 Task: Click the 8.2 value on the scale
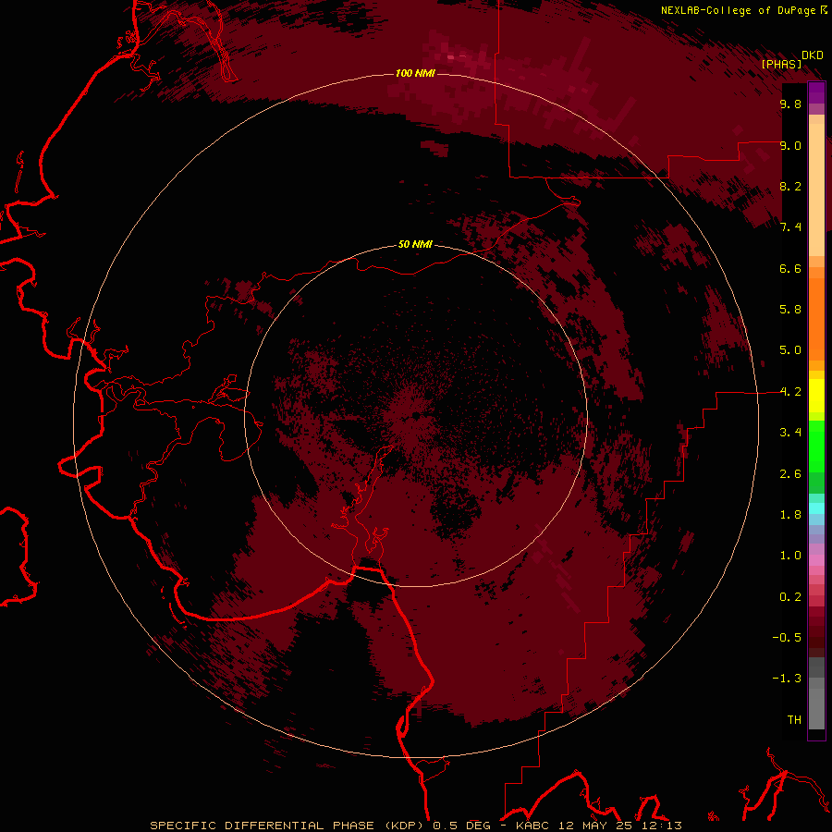[x=790, y=186]
